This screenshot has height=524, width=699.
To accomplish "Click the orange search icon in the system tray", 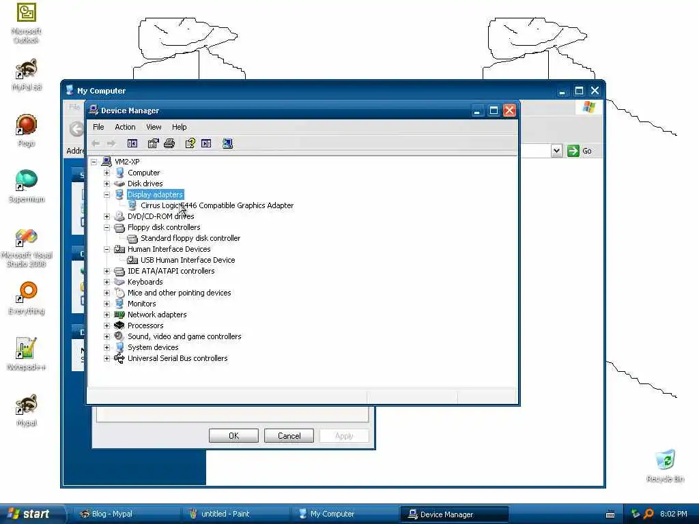I will (x=648, y=514).
